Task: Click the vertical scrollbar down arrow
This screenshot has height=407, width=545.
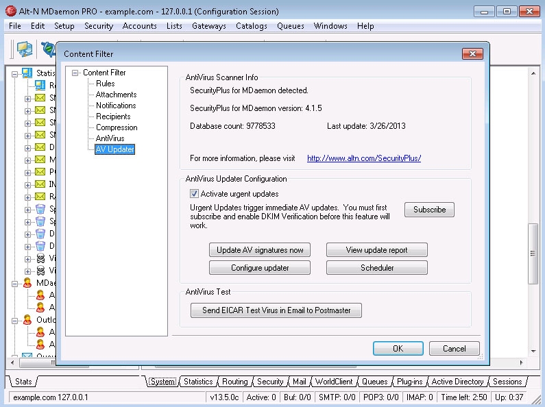Action: click(x=533, y=351)
